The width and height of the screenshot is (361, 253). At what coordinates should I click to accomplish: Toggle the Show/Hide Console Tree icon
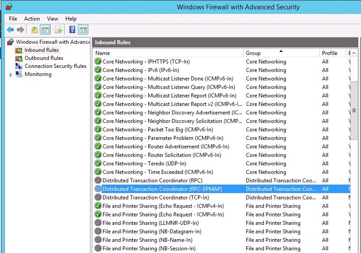45,30
